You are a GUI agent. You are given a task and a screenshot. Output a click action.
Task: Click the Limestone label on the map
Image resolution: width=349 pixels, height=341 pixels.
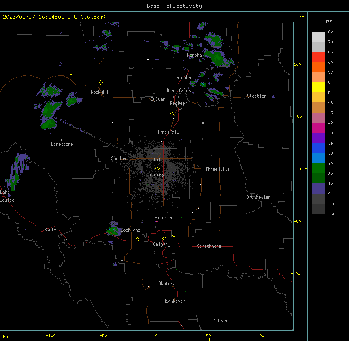pos(62,144)
